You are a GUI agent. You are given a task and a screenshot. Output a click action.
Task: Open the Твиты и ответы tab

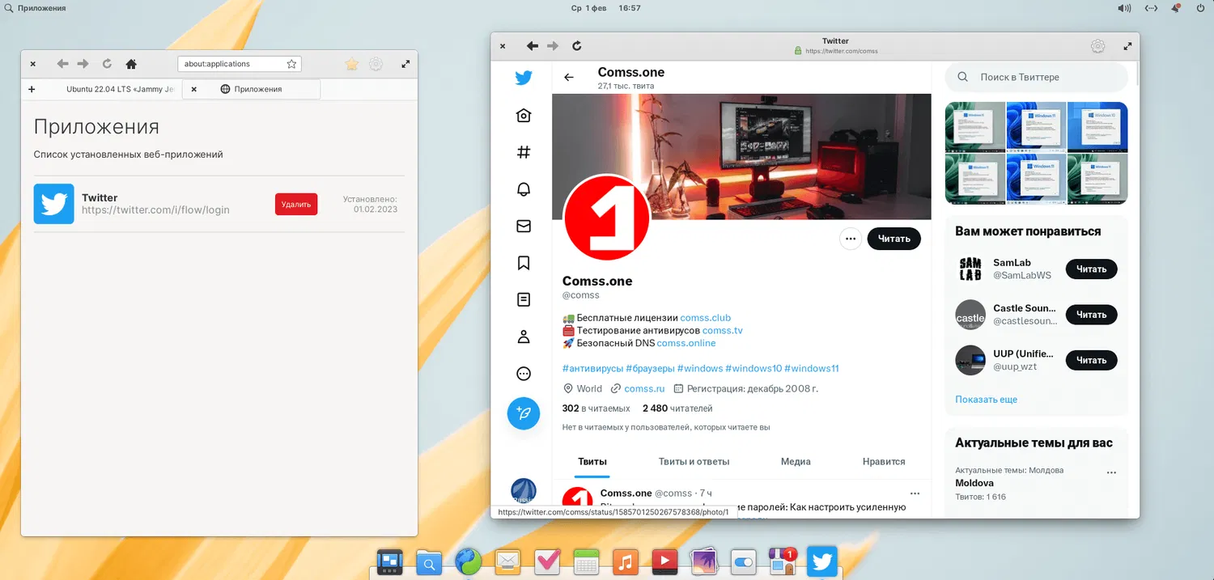tap(694, 461)
